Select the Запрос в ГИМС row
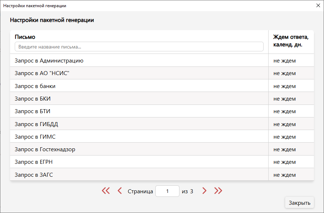Viewport: 324px width, 213px height. (x=35, y=137)
